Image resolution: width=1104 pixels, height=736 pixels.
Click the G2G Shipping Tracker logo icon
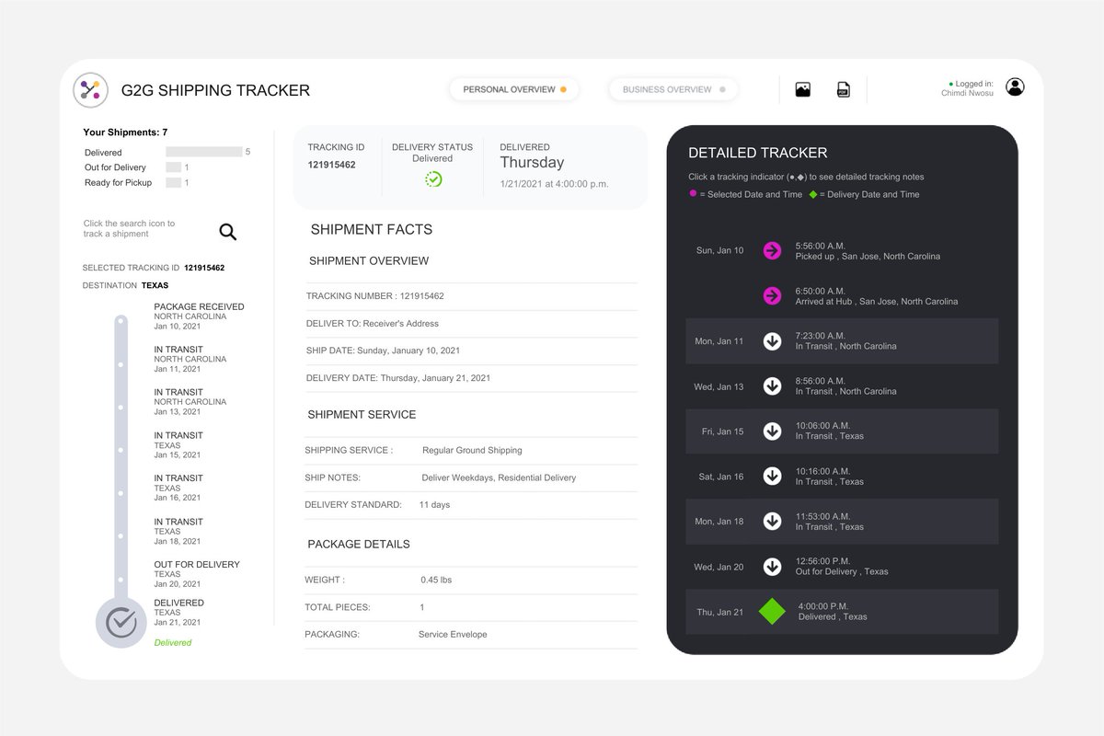pos(91,89)
